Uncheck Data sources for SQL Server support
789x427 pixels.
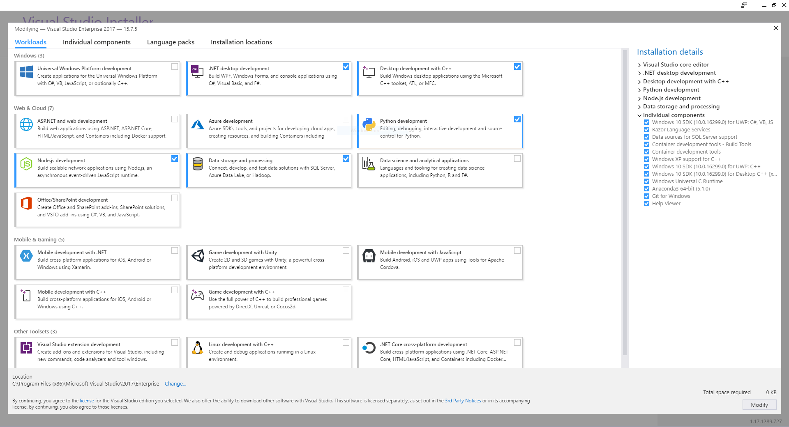[x=646, y=137]
